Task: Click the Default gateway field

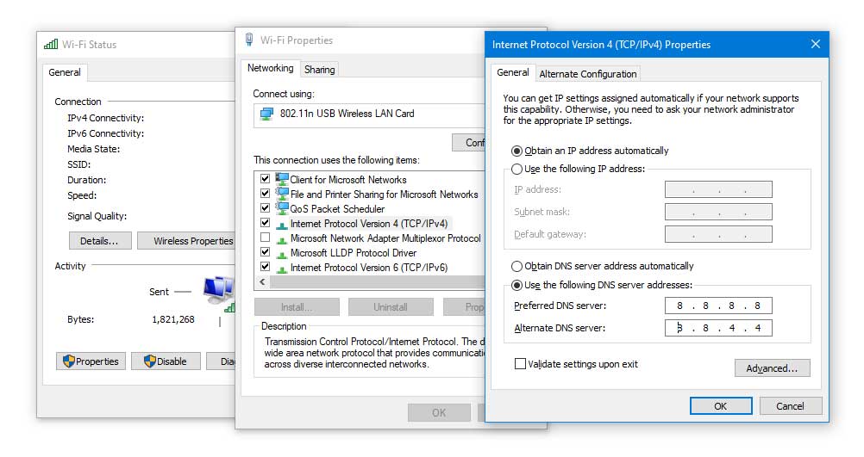Action: [718, 234]
